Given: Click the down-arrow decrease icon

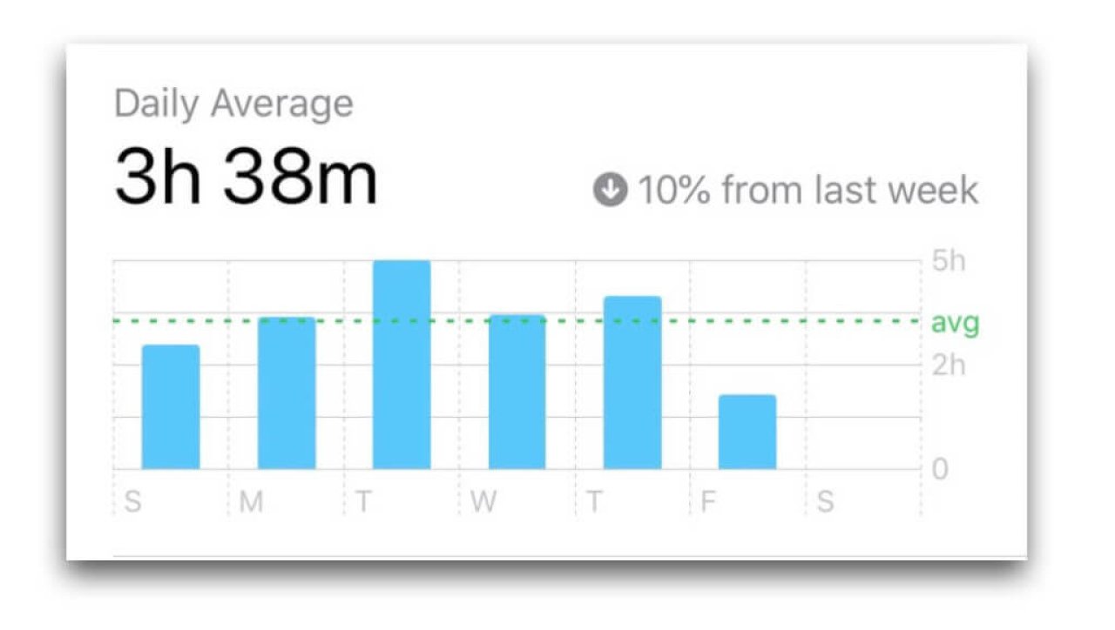Looking at the screenshot, I should [610, 190].
